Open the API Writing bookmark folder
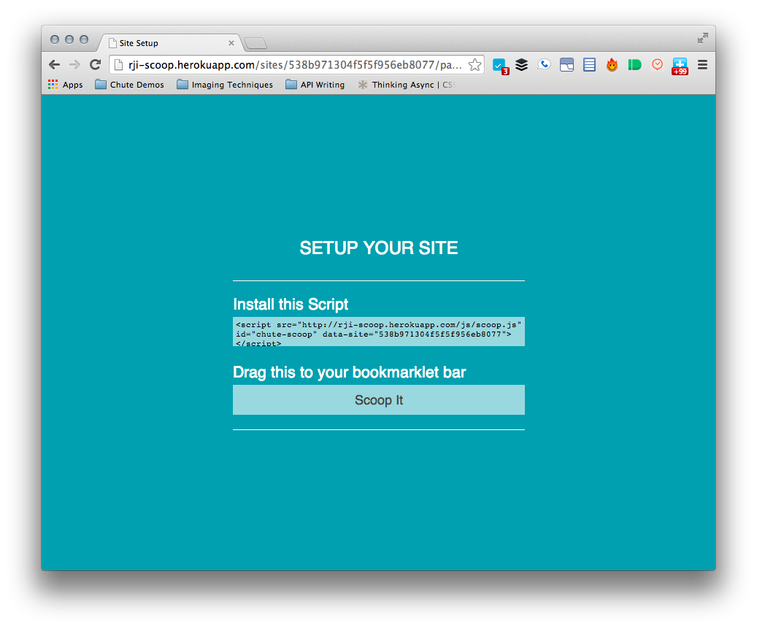This screenshot has width=757, height=628. tap(315, 85)
